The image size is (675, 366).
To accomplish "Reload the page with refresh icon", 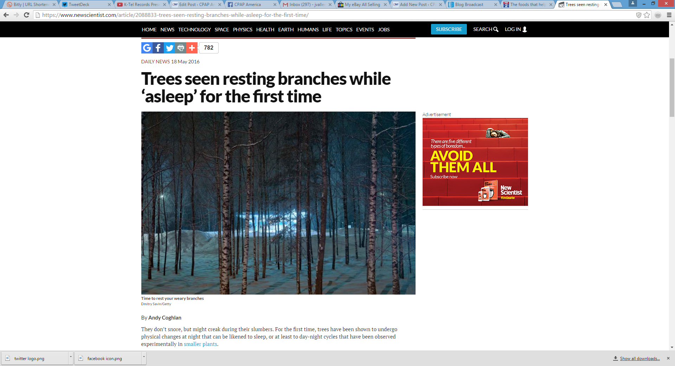I will (26, 15).
